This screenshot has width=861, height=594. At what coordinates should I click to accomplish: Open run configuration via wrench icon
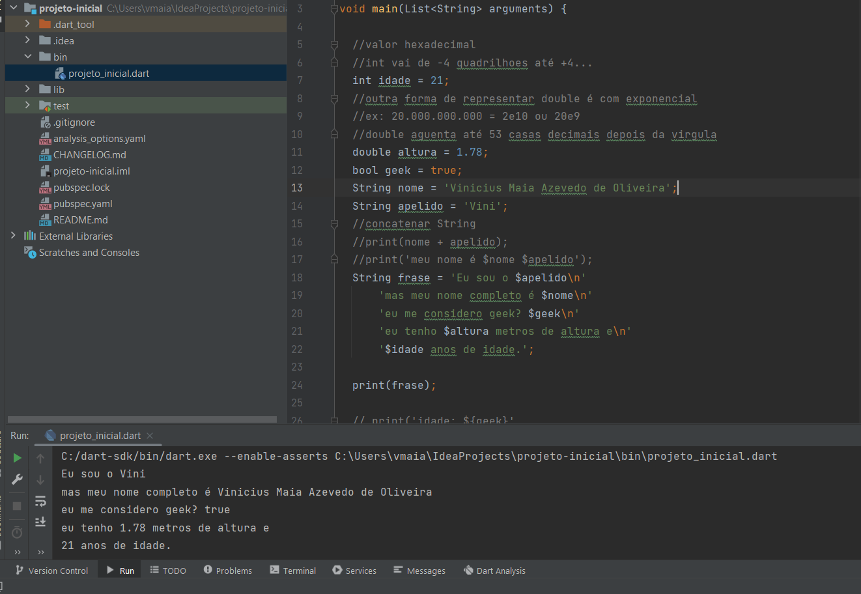(17, 479)
